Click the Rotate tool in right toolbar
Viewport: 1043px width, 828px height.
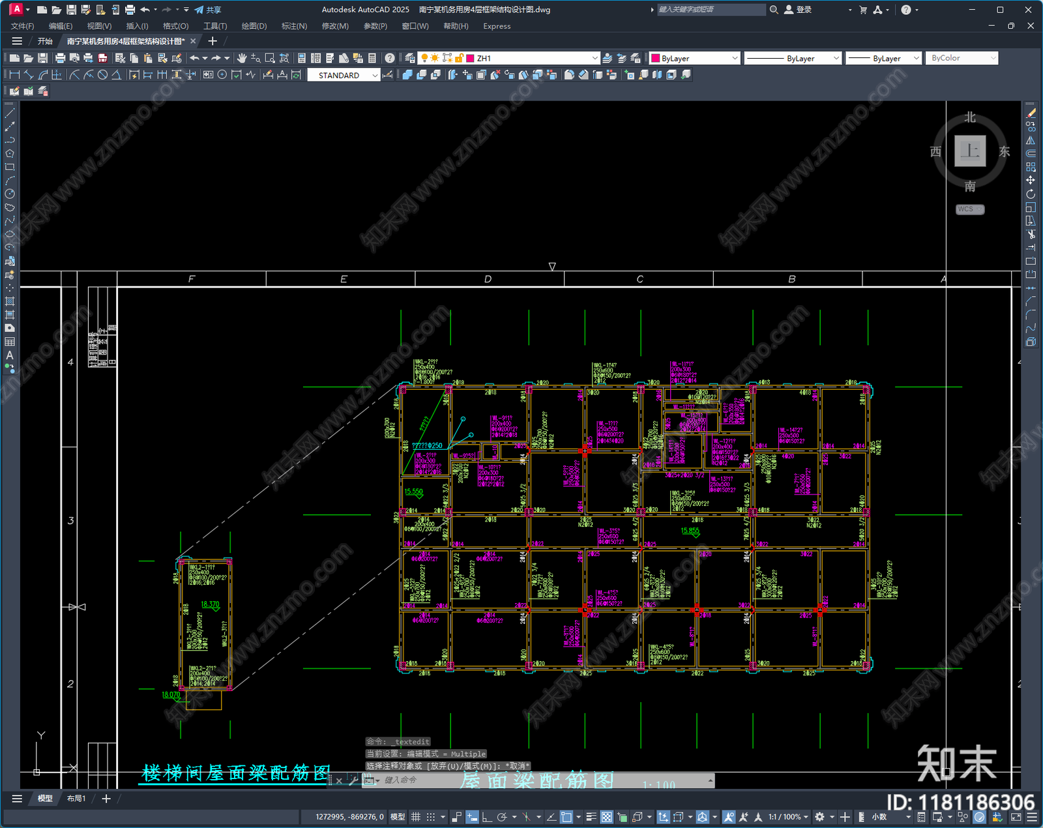[x=1031, y=194]
